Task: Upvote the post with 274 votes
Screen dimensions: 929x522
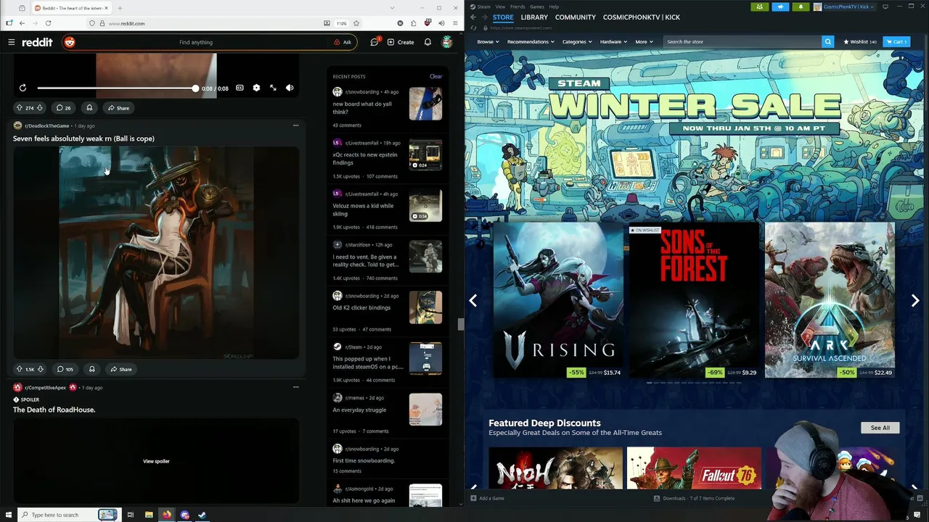Action: coord(20,108)
